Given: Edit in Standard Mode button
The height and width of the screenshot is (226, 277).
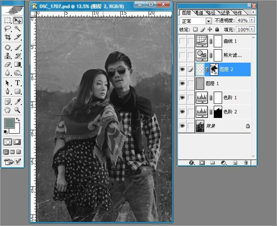Looking at the screenshot, I should pyautogui.click(x=8, y=142).
